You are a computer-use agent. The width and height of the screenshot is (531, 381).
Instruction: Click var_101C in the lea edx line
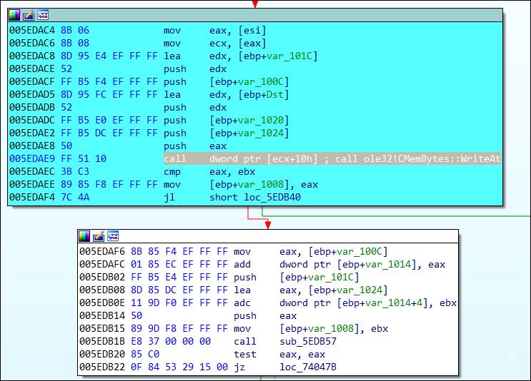coord(289,56)
